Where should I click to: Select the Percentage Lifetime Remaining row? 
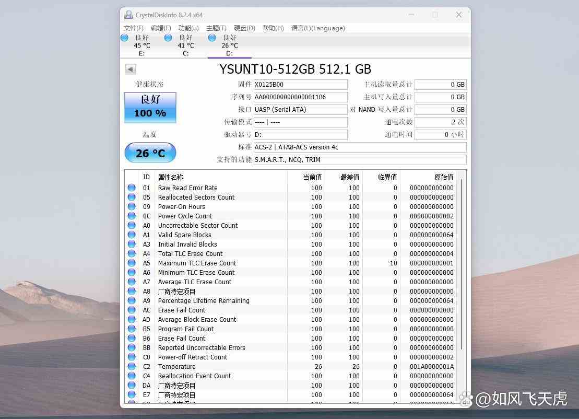point(204,300)
